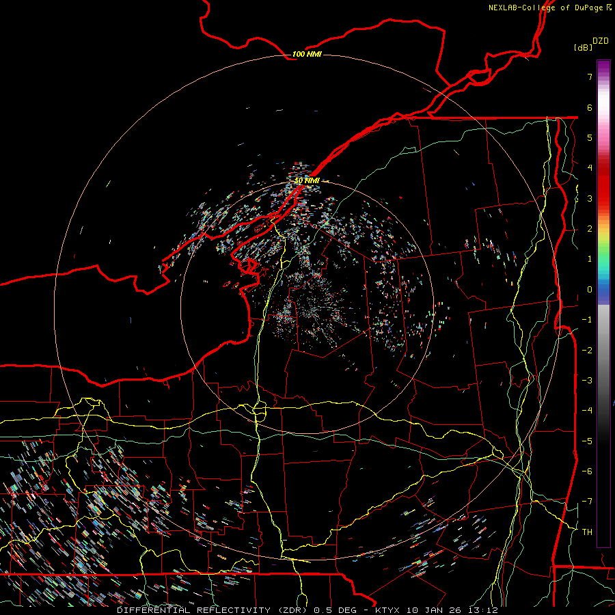The width and height of the screenshot is (615, 615).
Task: Click the "-5" value on the dB scale
Action: (x=587, y=441)
